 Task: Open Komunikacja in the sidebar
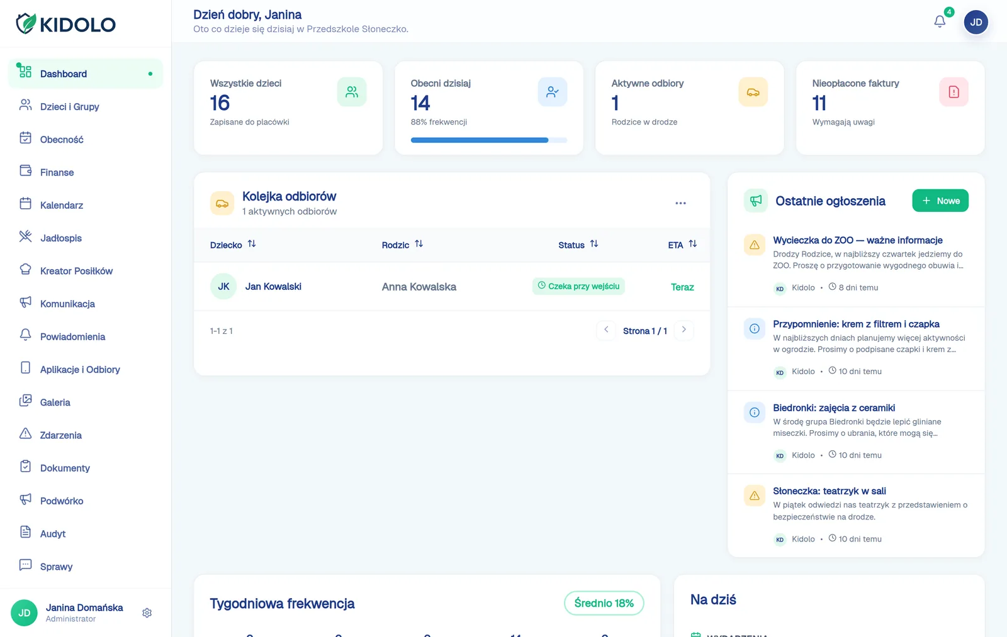(x=86, y=304)
